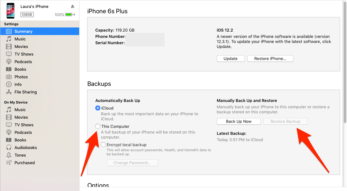
Task: Open the Summary tab in sidebar
Action: (23, 31)
